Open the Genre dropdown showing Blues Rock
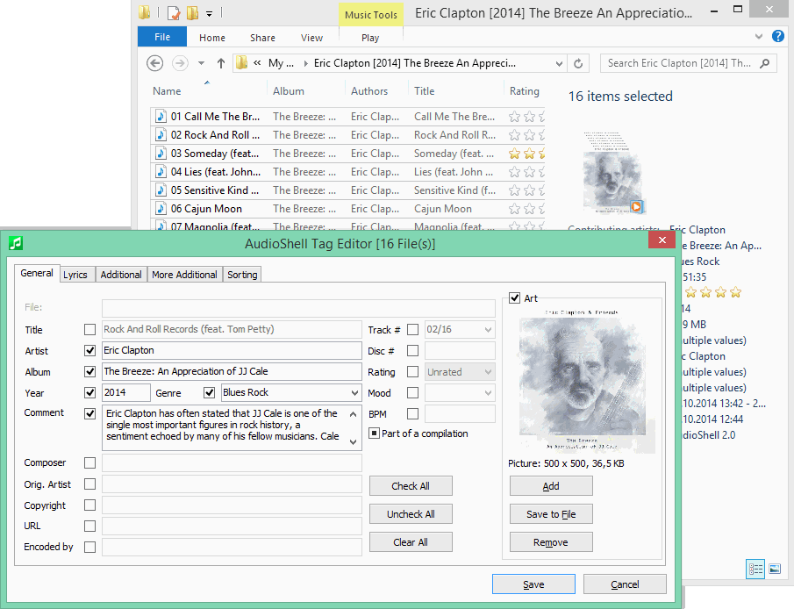This screenshot has width=794, height=609. pos(354,392)
